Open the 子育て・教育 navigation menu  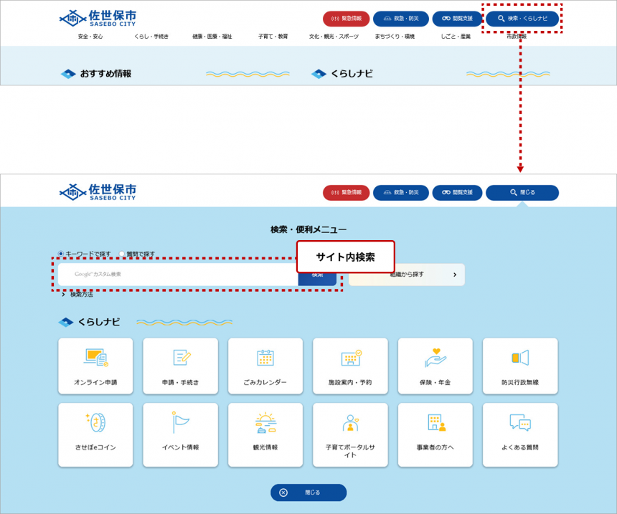click(273, 37)
